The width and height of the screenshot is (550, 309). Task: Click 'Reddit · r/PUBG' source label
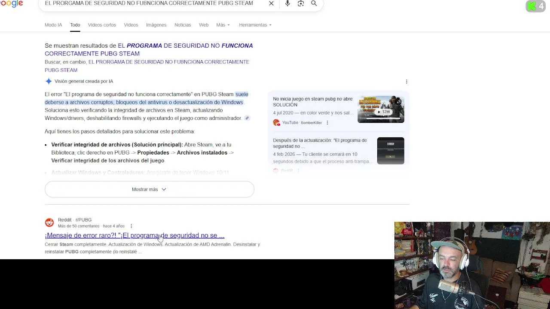click(75, 220)
